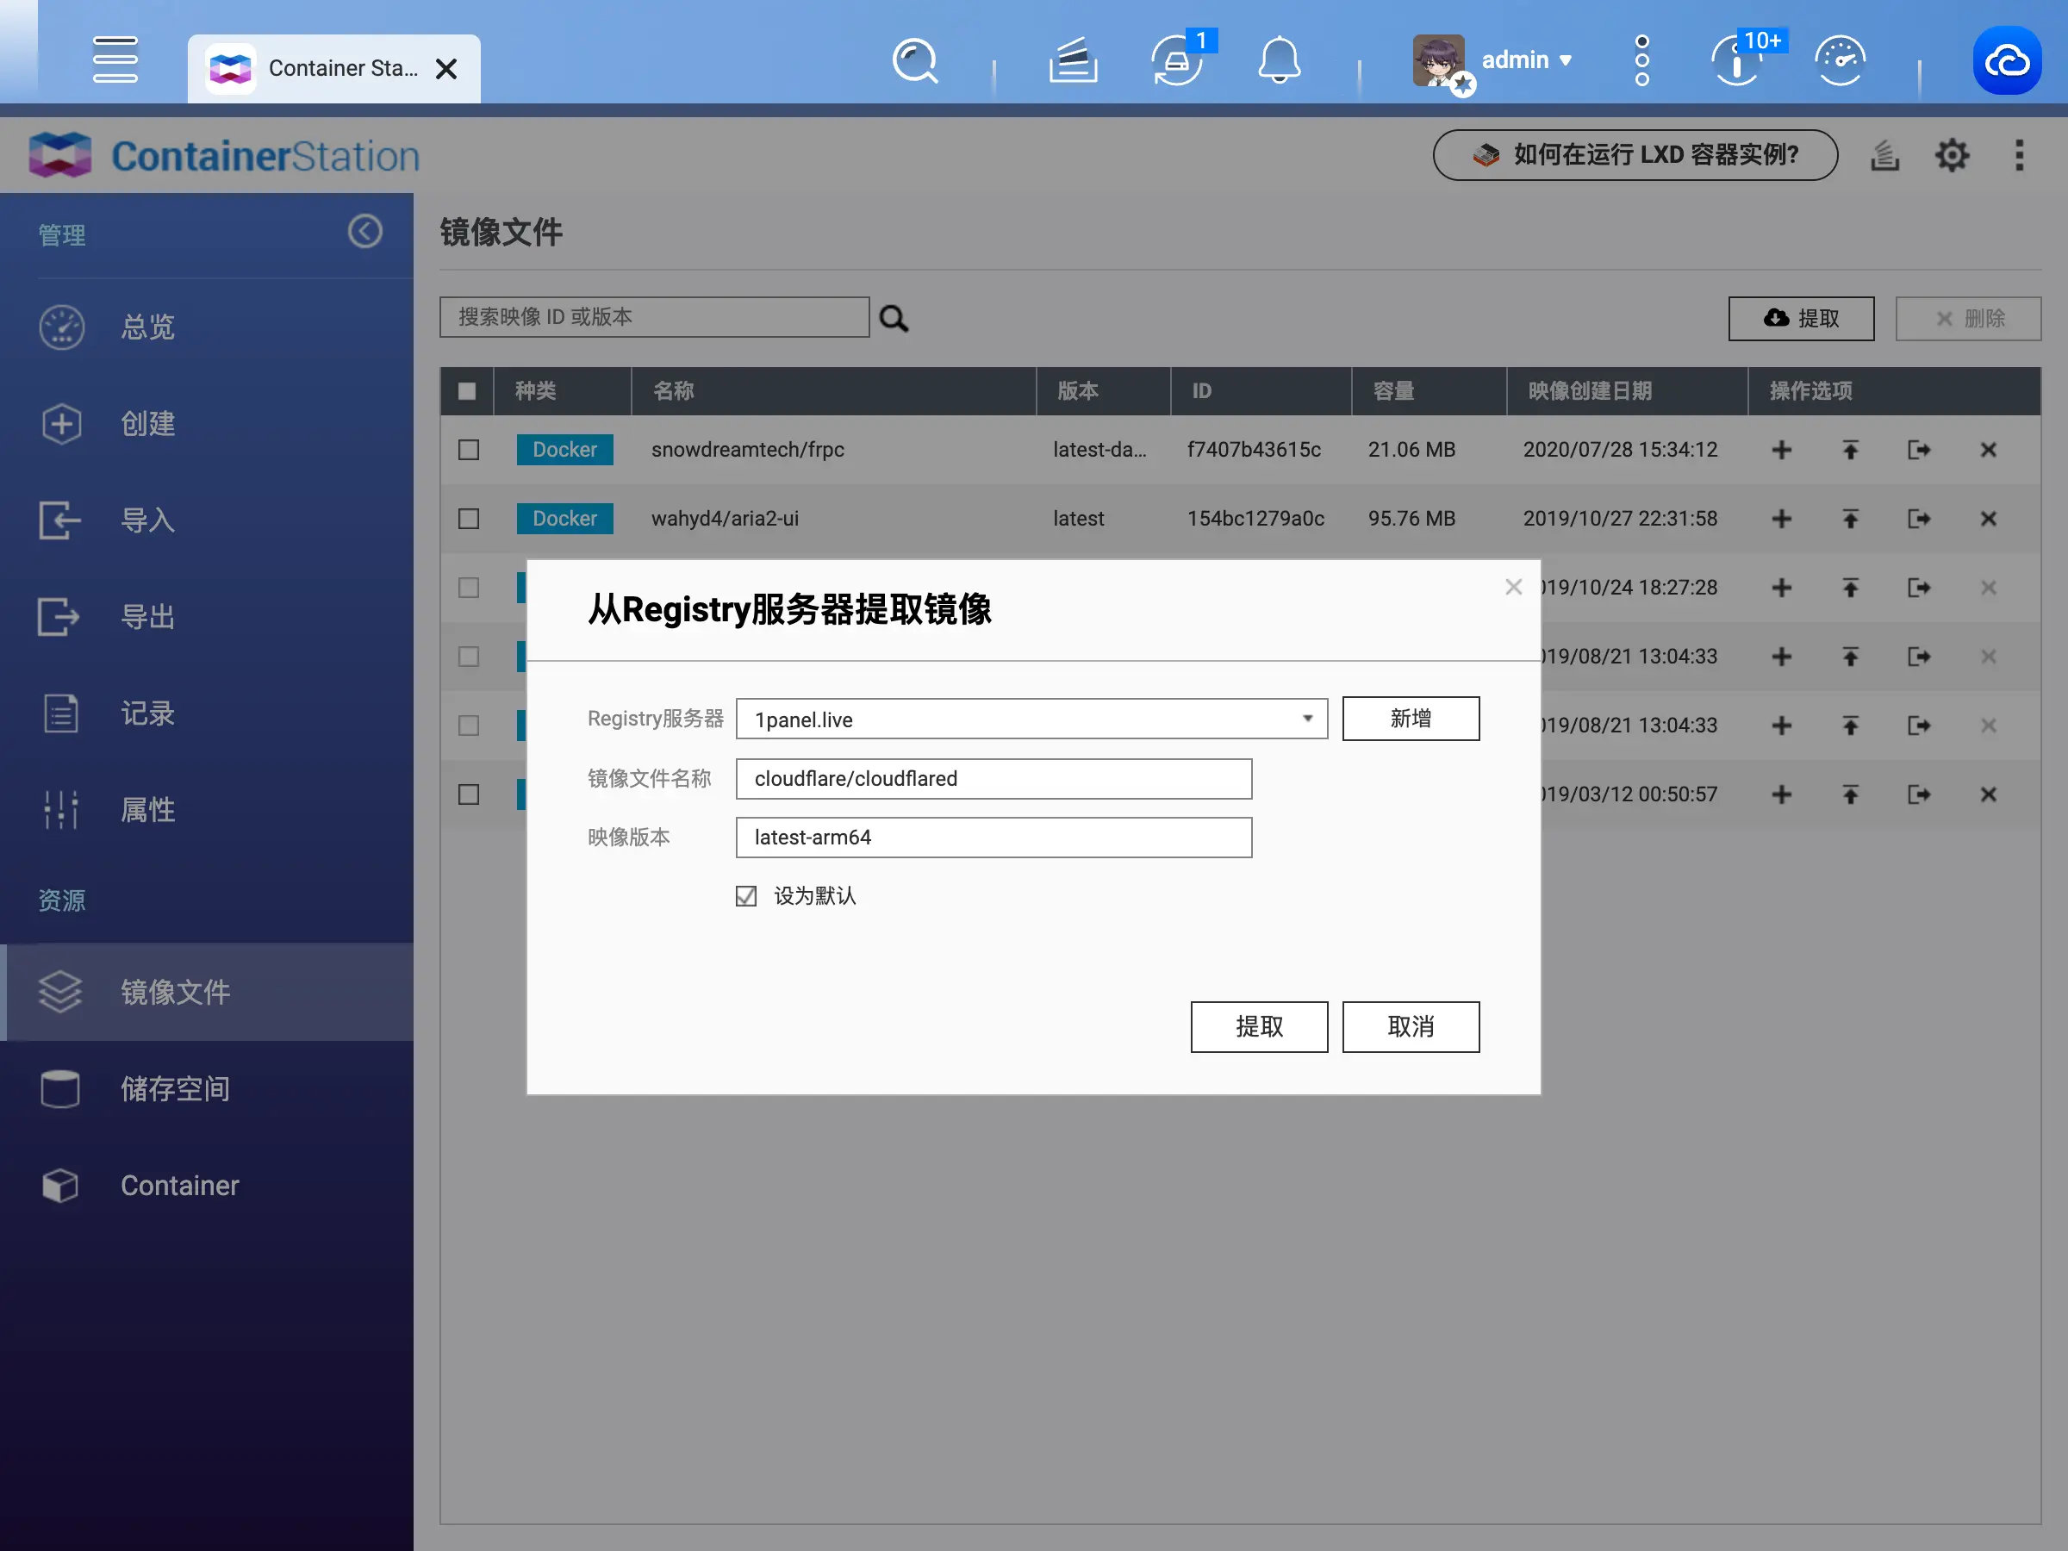This screenshot has height=1551, width=2068.
Task: Click the 新增 add registry button
Action: click(x=1411, y=719)
